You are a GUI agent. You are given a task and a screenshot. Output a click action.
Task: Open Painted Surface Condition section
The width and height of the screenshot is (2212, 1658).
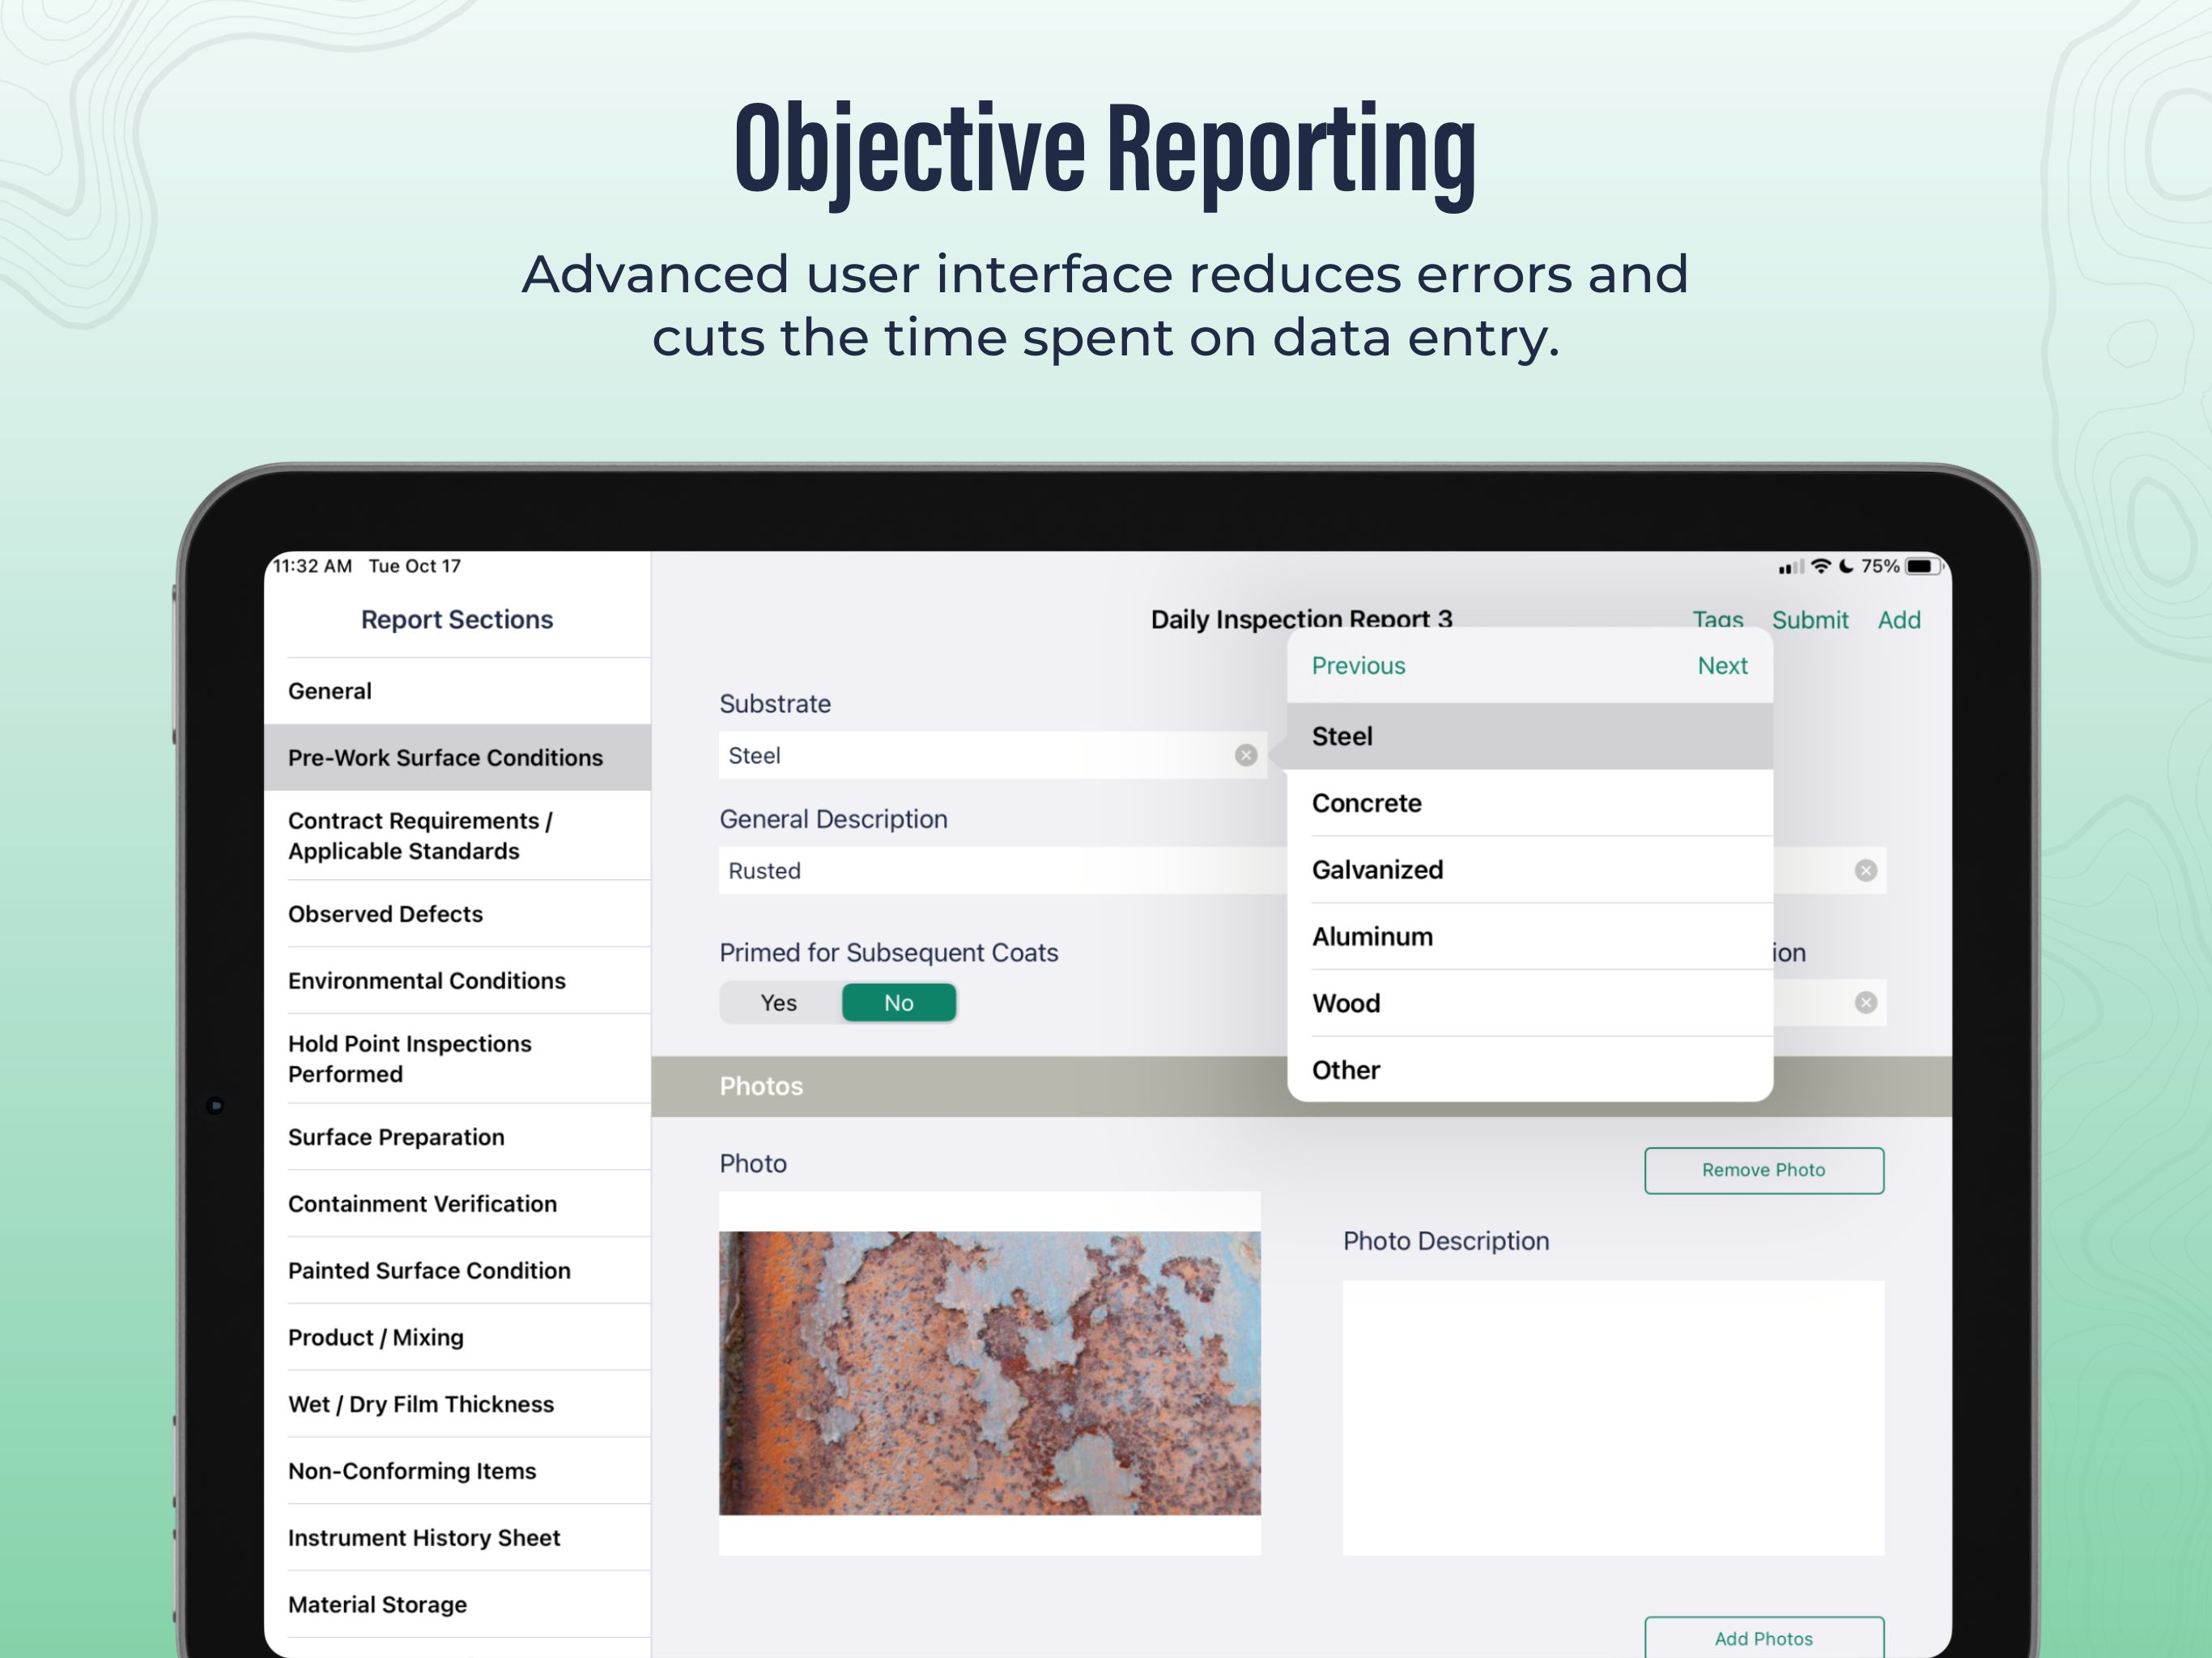click(x=457, y=1271)
